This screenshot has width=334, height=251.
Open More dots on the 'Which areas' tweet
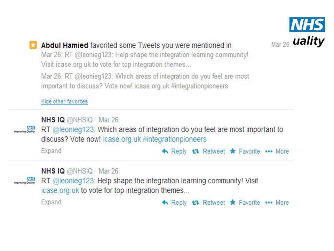(x=269, y=151)
